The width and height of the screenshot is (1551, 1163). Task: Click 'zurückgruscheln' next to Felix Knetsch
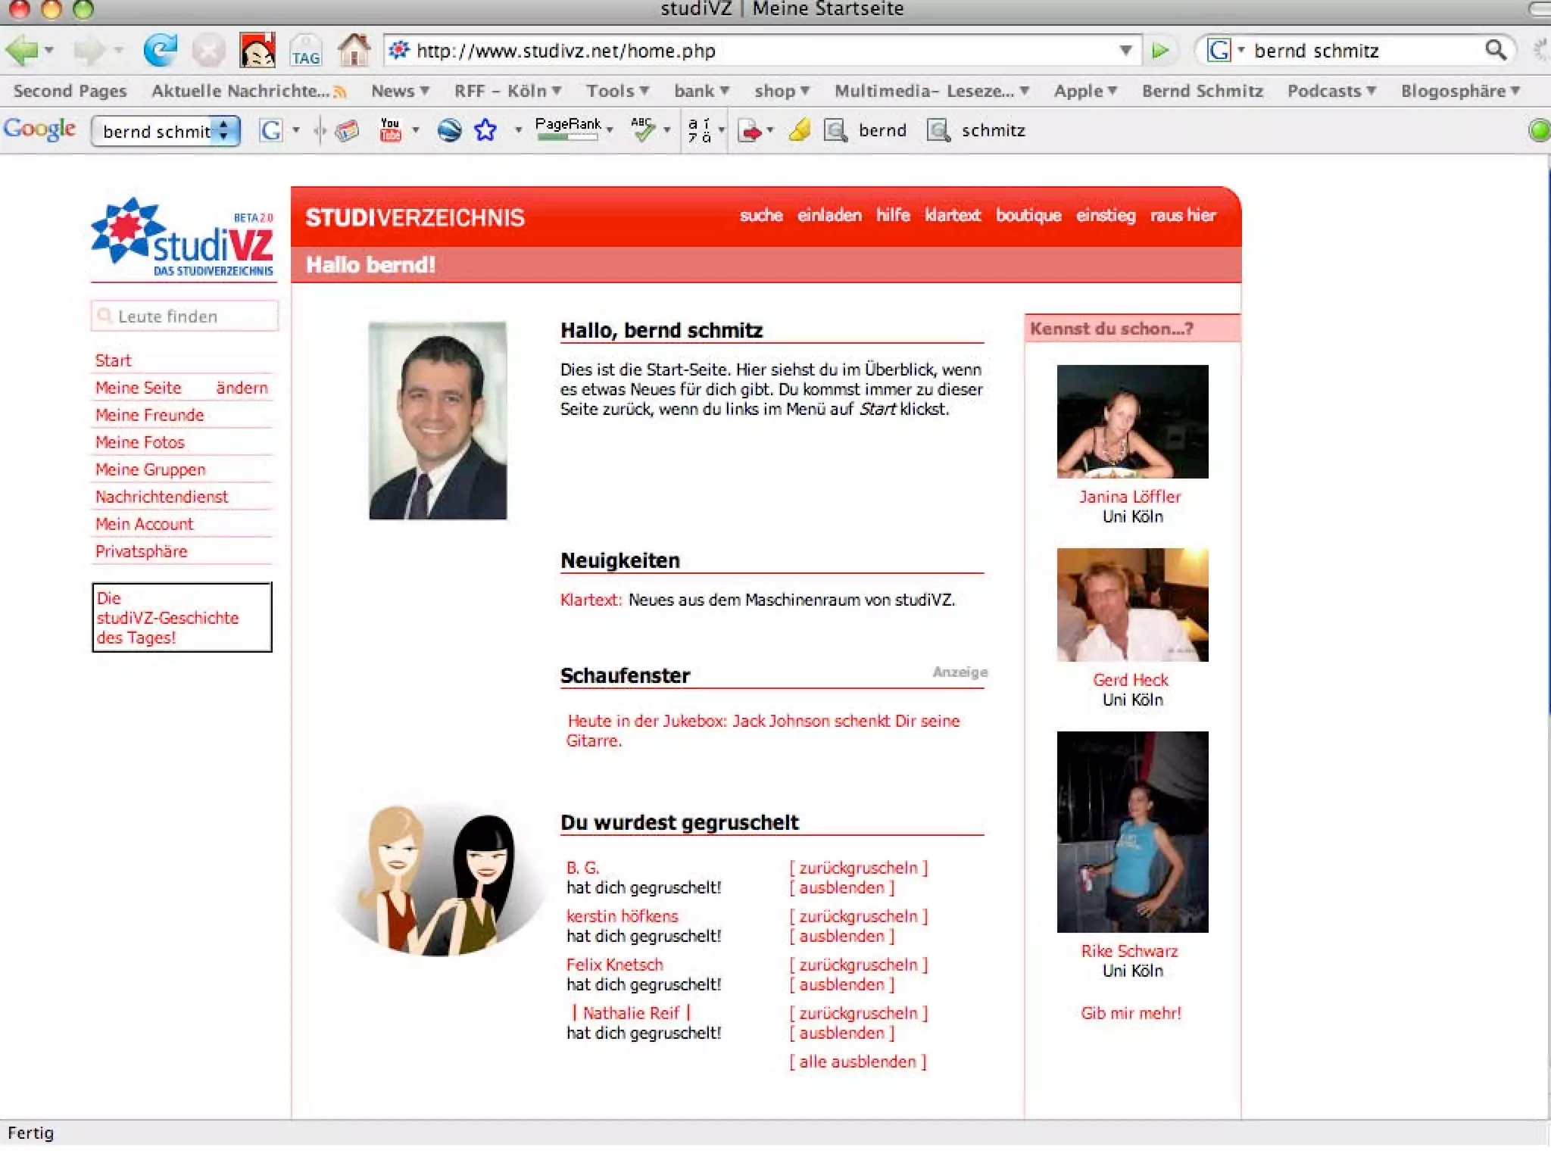tap(858, 965)
